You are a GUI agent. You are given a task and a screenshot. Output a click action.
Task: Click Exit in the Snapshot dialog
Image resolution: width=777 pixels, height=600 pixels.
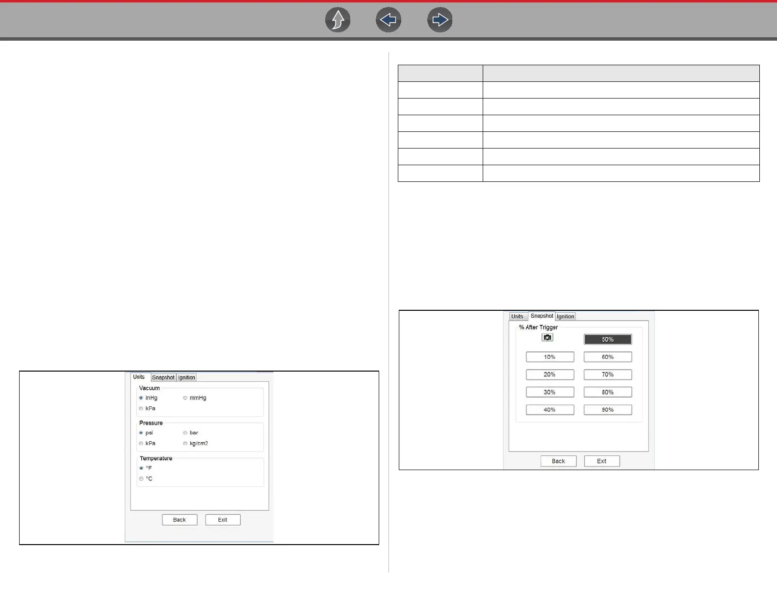point(602,461)
